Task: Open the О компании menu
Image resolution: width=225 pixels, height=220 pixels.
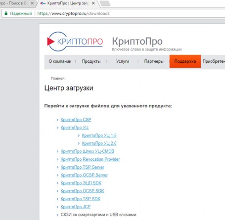Action: pos(60,61)
